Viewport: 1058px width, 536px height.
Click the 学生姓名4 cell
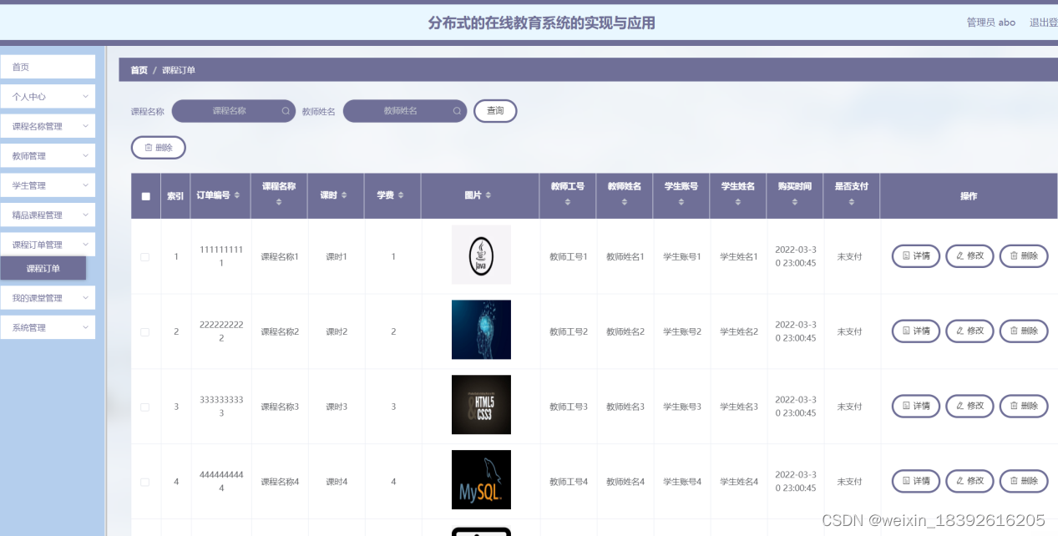pyautogui.click(x=739, y=482)
